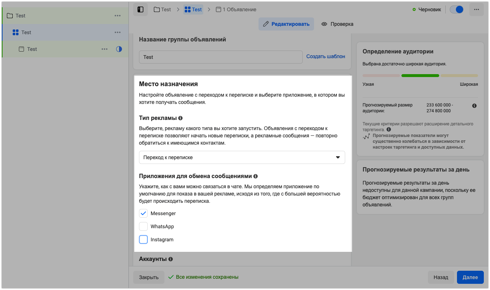
Task: Click the ad set name input field
Action: pos(221,57)
